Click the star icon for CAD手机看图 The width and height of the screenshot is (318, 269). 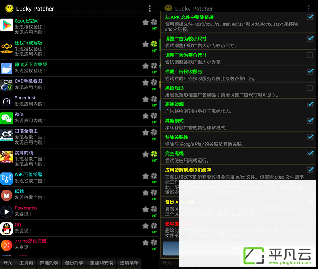click(146, 82)
